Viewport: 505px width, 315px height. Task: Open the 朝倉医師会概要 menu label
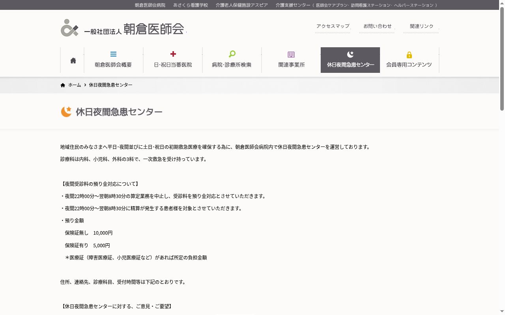pos(113,65)
